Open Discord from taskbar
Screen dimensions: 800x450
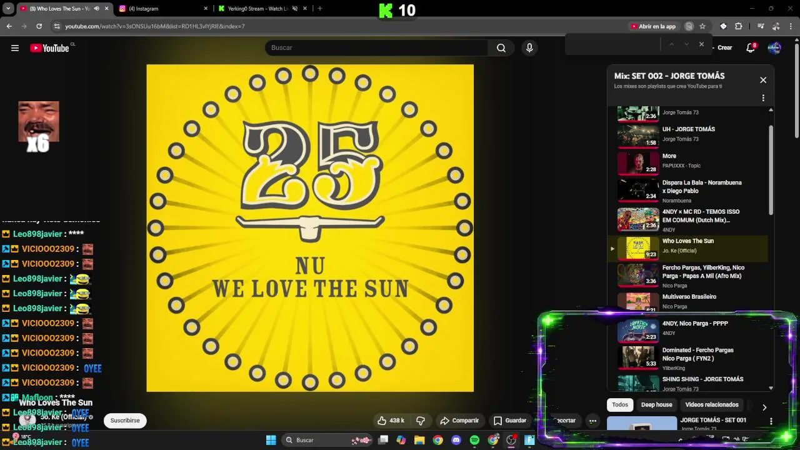[x=456, y=440]
